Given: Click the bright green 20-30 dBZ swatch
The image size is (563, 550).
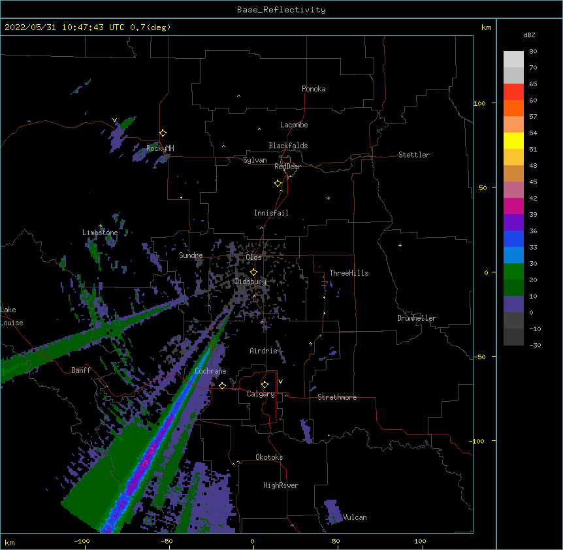Looking at the screenshot, I should pyautogui.click(x=513, y=272).
